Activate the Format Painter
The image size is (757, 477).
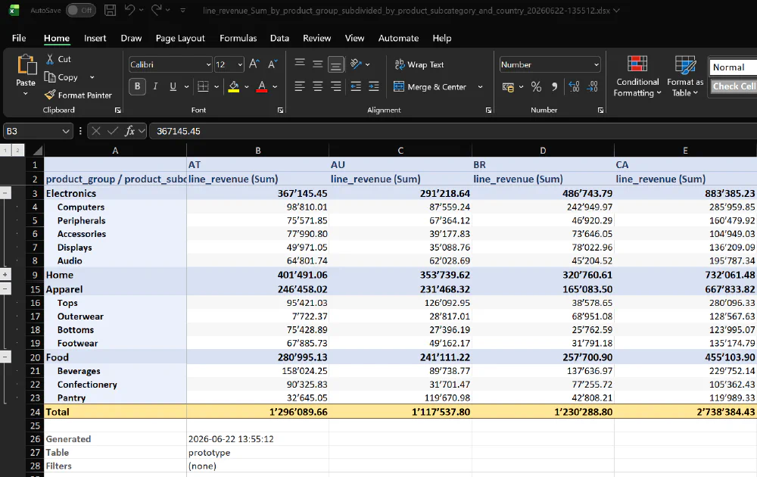tap(78, 95)
